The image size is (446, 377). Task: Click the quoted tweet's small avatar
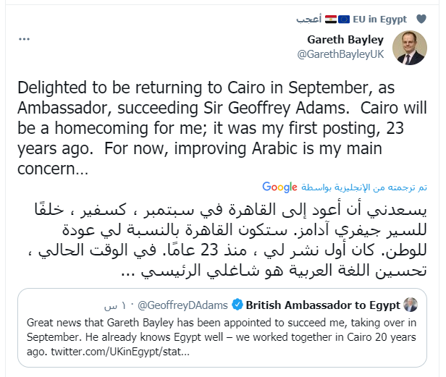click(x=412, y=303)
